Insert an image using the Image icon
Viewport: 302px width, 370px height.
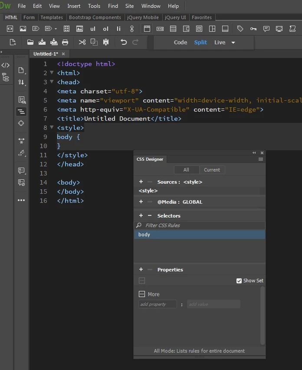pos(23,29)
